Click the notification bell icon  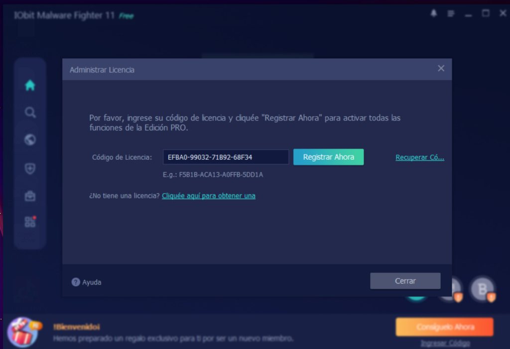(434, 13)
